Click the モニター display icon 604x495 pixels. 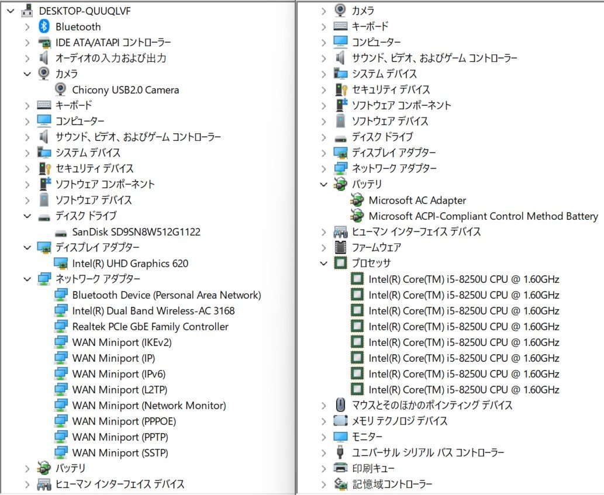[x=340, y=437]
